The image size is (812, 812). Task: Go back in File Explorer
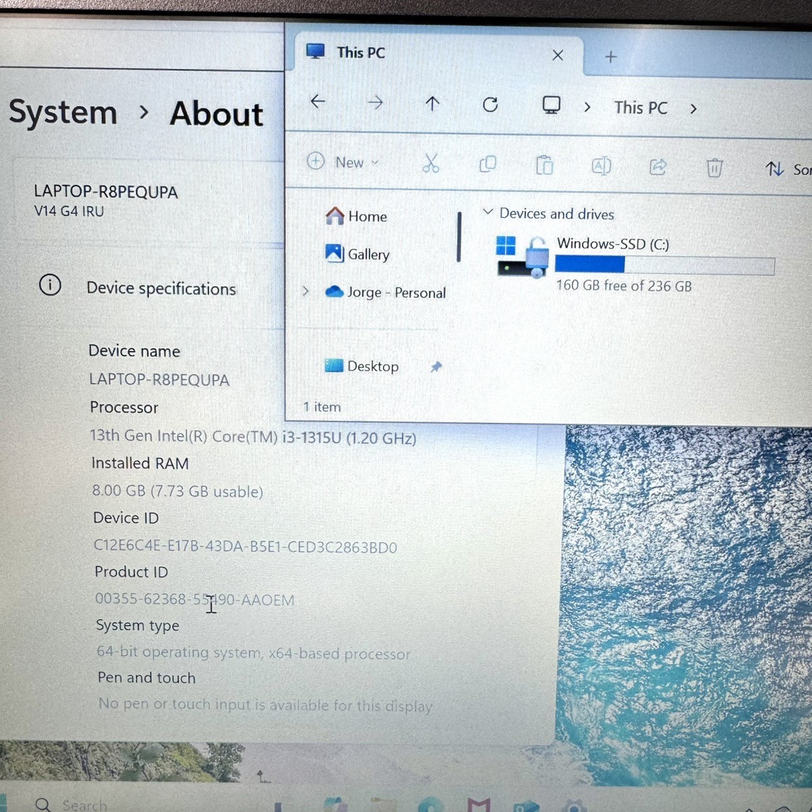tap(318, 101)
